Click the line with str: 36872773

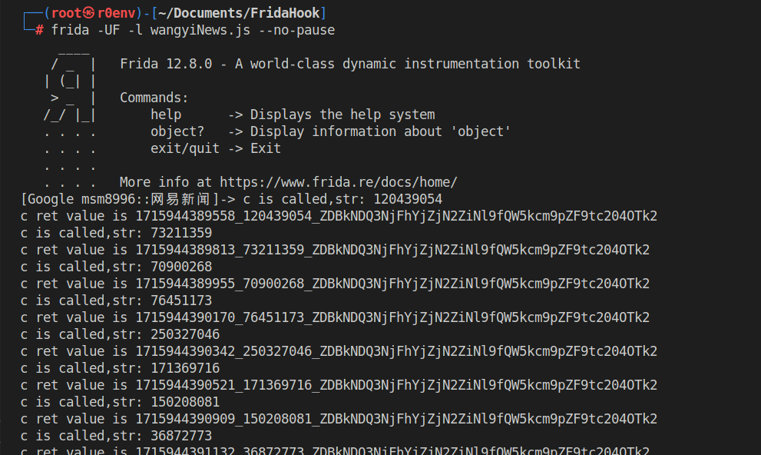click(x=117, y=436)
